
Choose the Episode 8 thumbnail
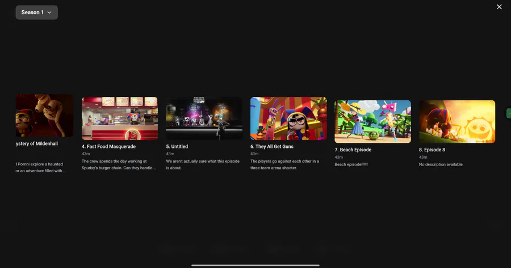pos(457,122)
